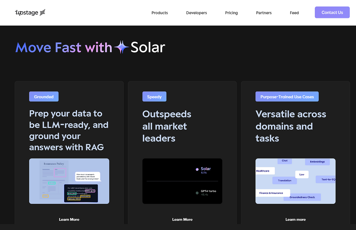Click the dark ABC travel answer box
Image resolution: width=356 pixels, height=230 pixels.
click(x=81, y=193)
